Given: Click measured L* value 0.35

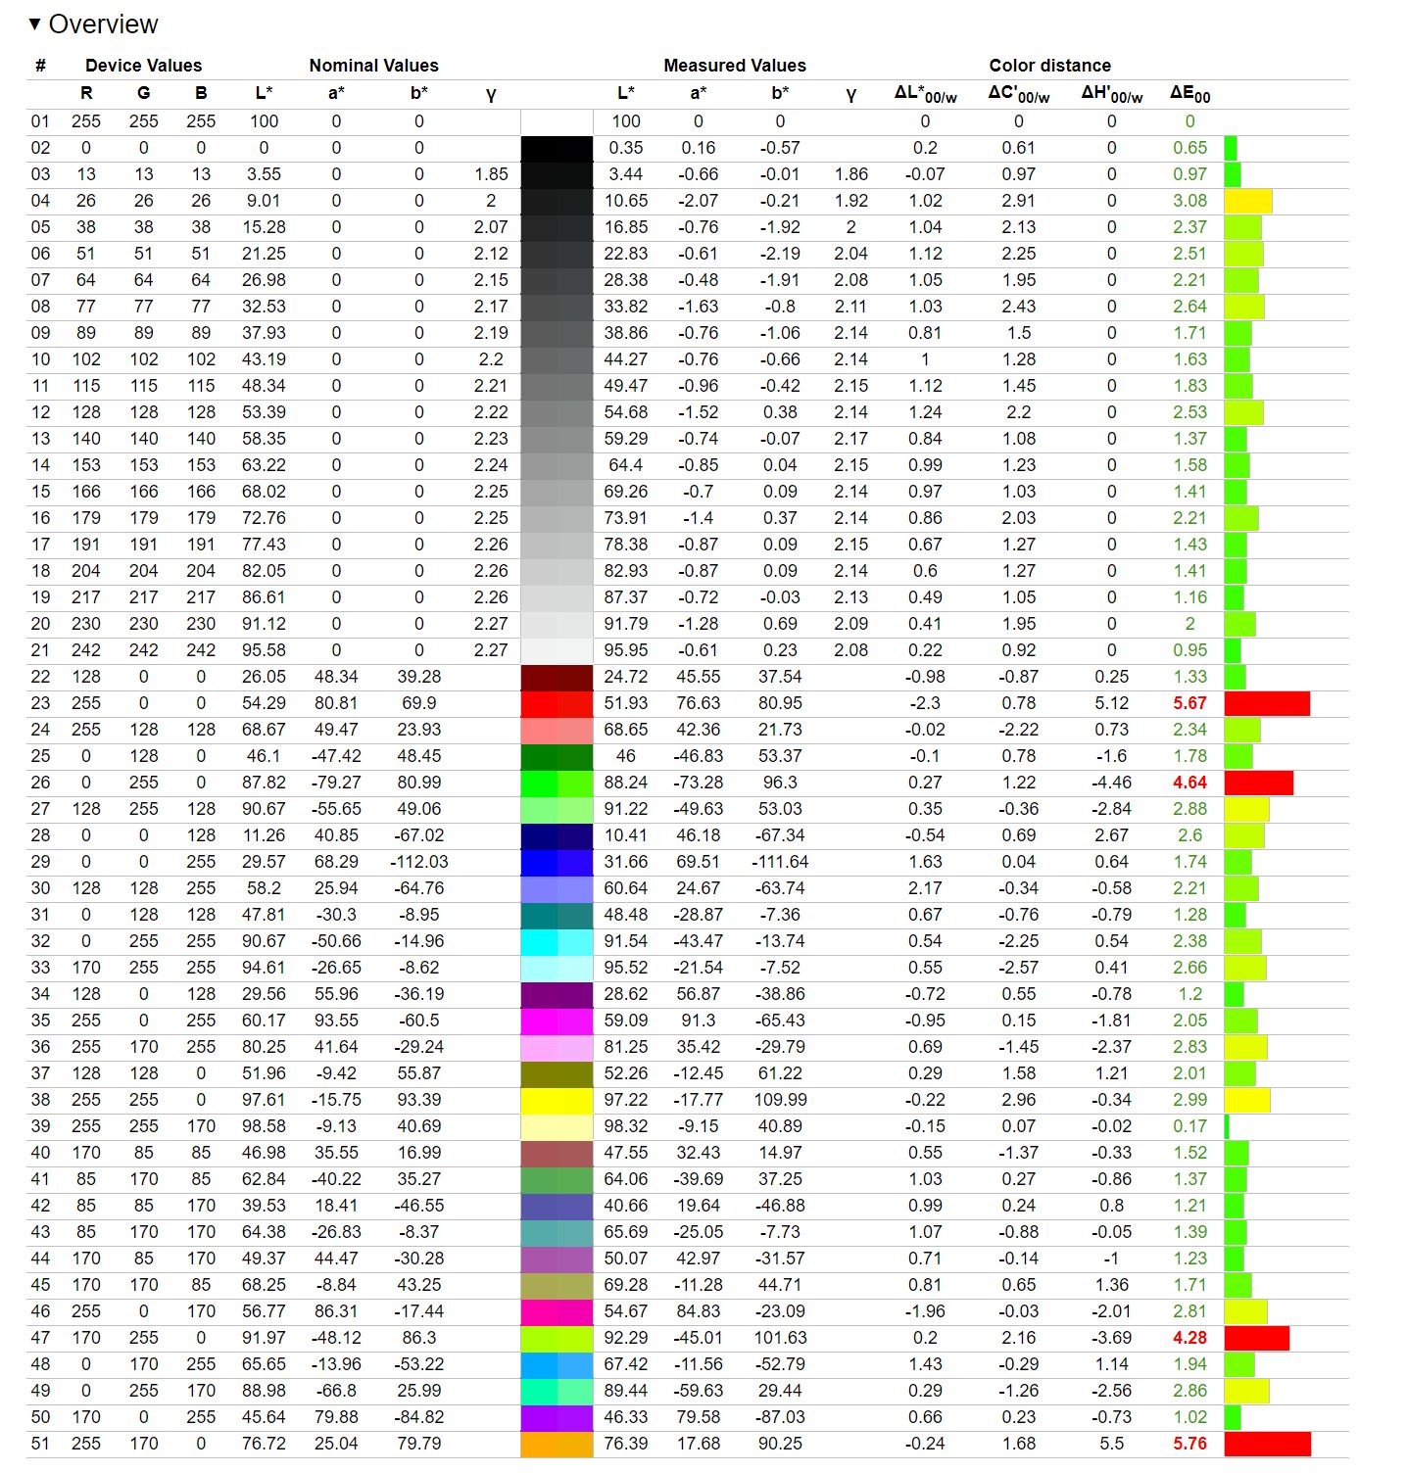Looking at the screenshot, I should point(626,148).
